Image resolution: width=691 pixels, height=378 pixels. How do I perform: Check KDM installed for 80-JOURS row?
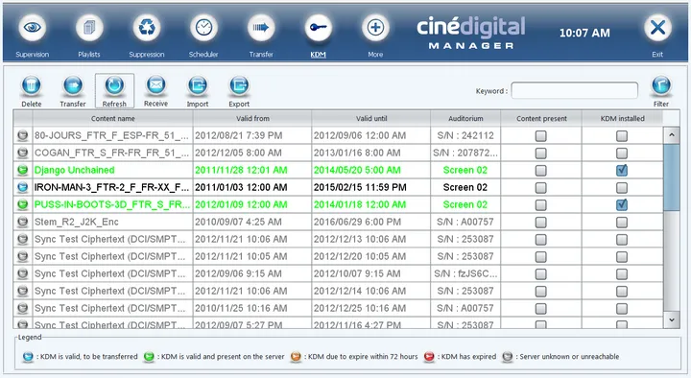[x=622, y=136]
